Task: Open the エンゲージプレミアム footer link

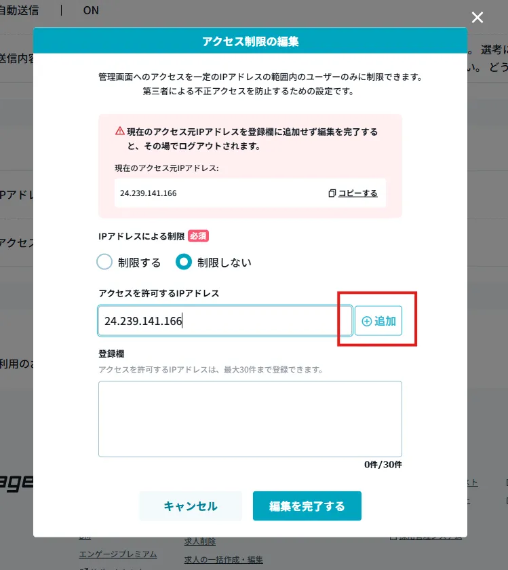Action: tap(118, 554)
